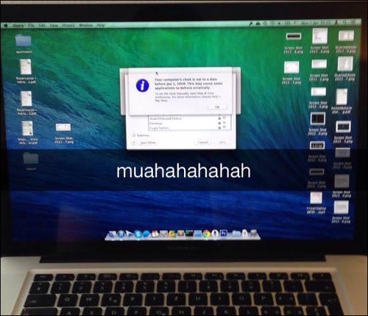Open the Apple menu

(6, 25)
